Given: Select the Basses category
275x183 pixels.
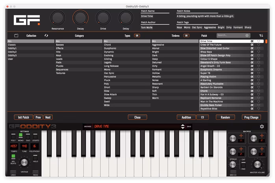Looking at the screenshot, I should [60, 45].
